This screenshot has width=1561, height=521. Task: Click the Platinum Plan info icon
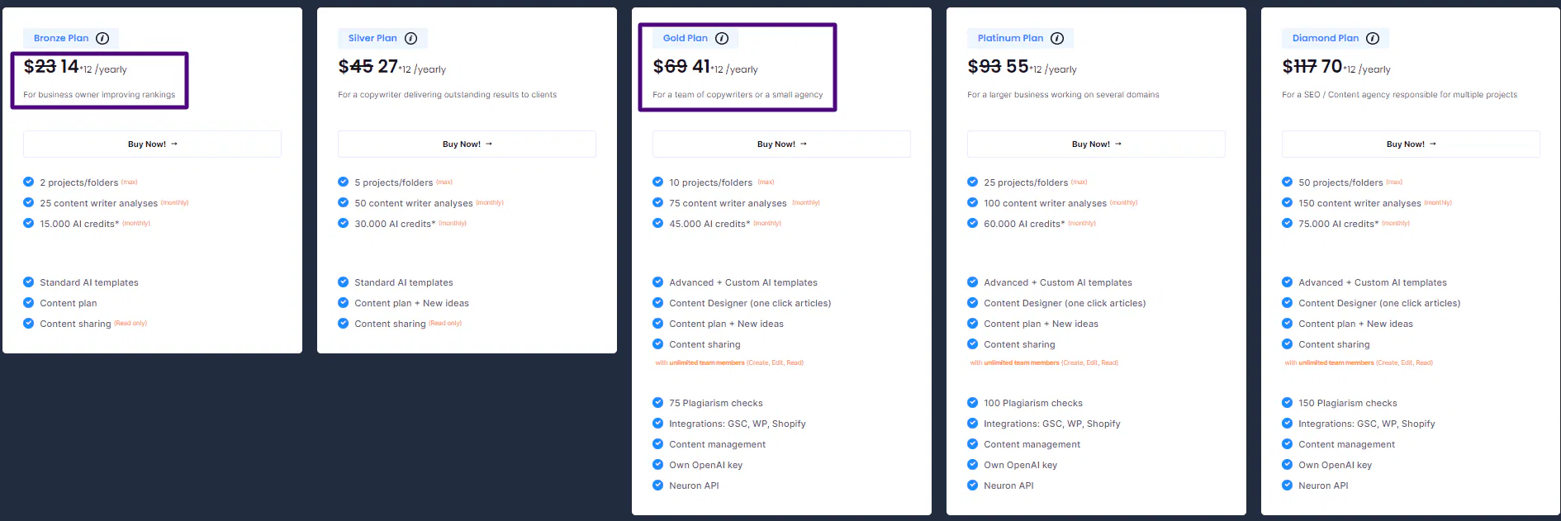(x=1057, y=38)
